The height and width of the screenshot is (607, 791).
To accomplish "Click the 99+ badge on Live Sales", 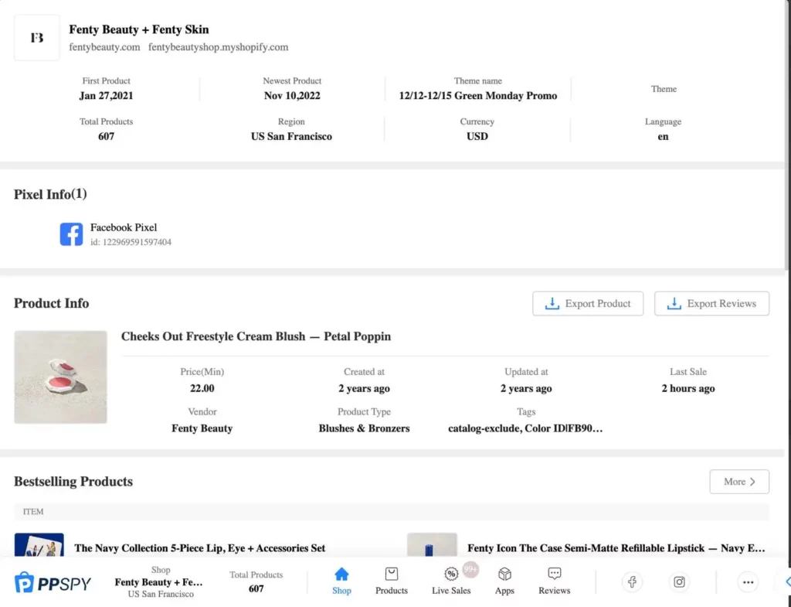I will pyautogui.click(x=470, y=570).
